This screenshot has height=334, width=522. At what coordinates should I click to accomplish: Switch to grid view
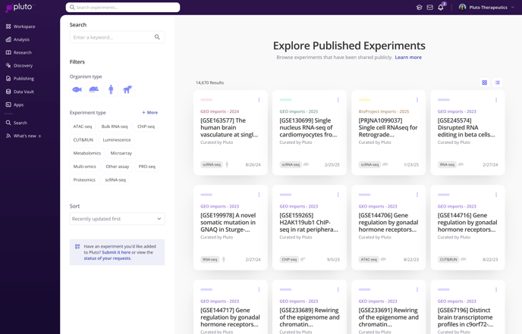484,83
